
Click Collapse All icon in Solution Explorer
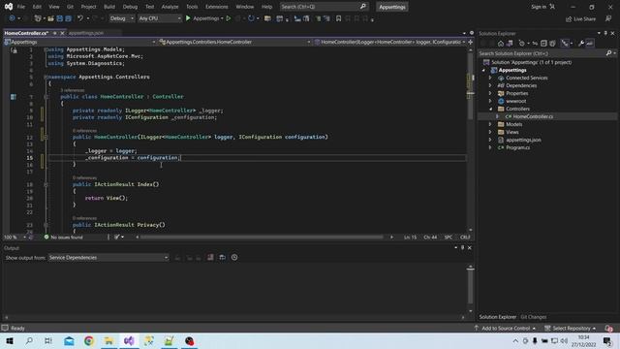point(543,43)
